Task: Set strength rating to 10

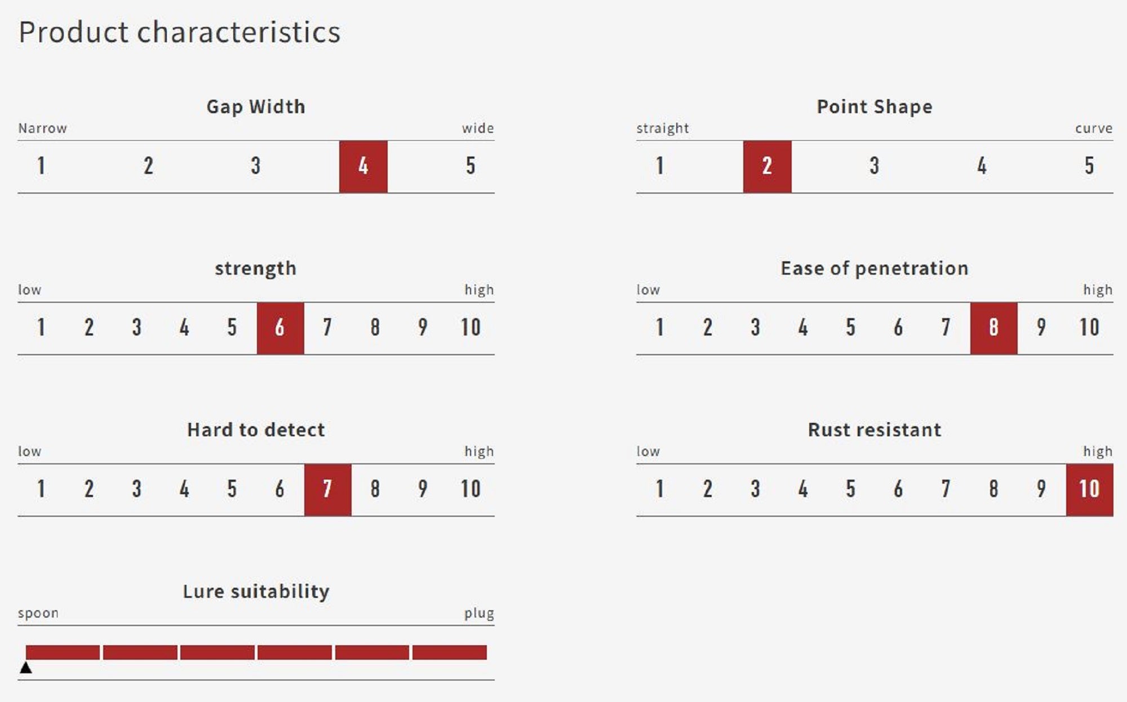Action: [x=471, y=328]
